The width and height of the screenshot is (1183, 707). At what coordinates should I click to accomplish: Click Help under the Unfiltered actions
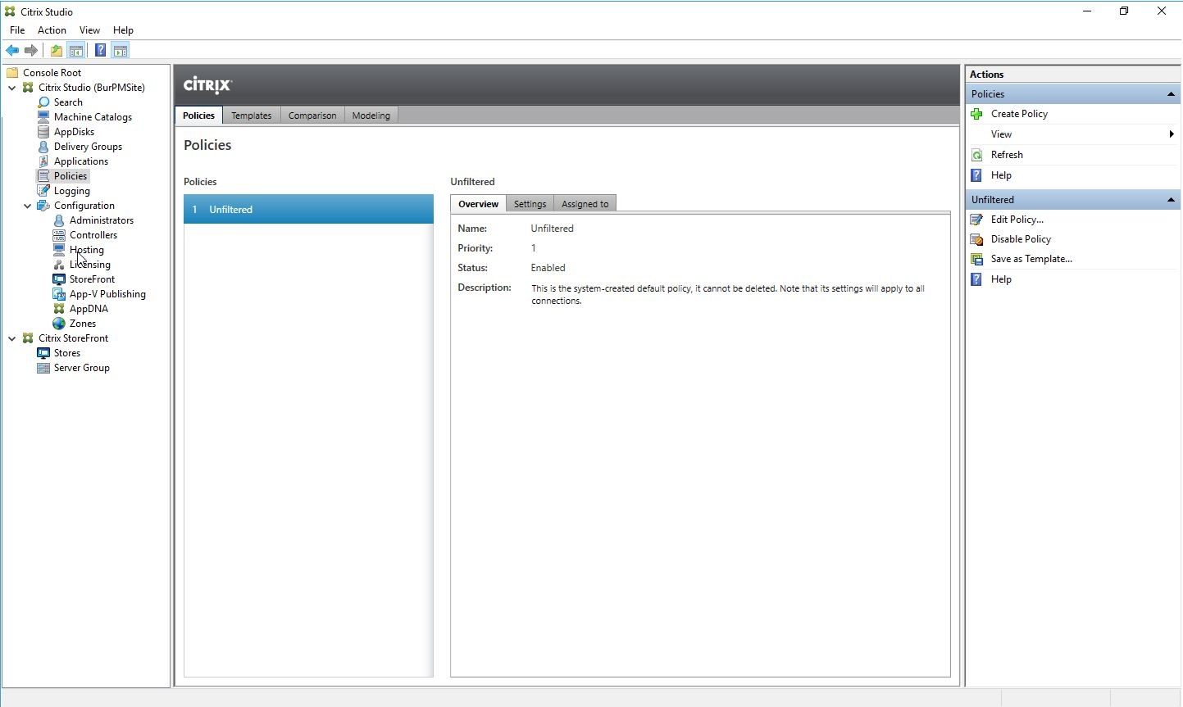[x=1001, y=279]
